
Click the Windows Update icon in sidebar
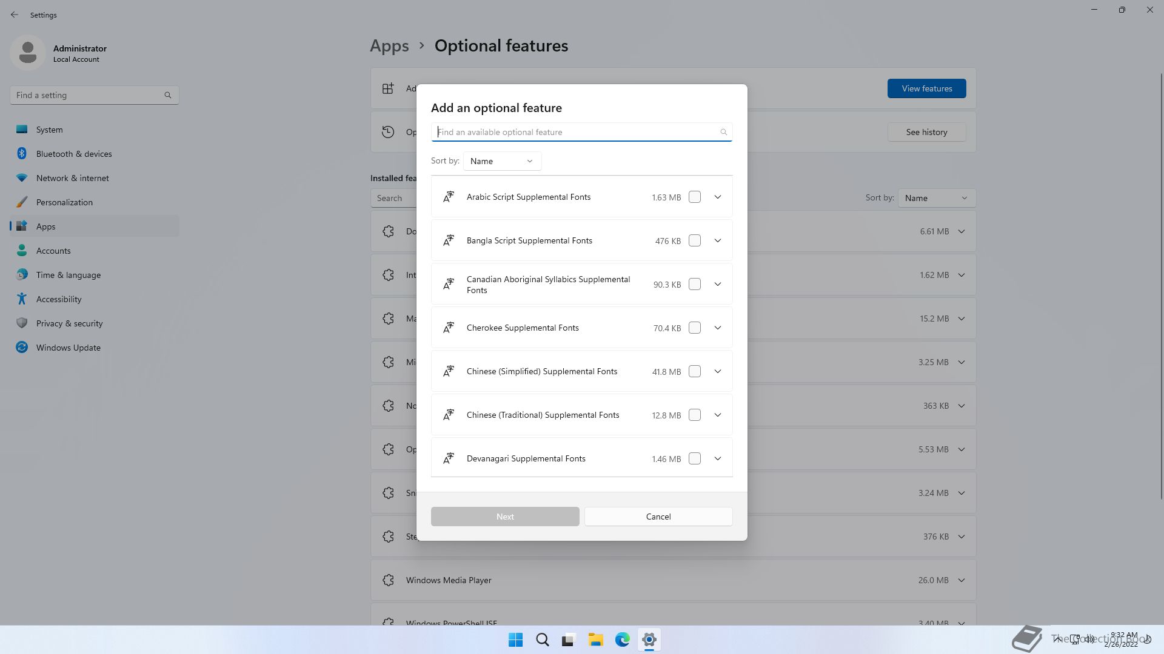pos(22,348)
